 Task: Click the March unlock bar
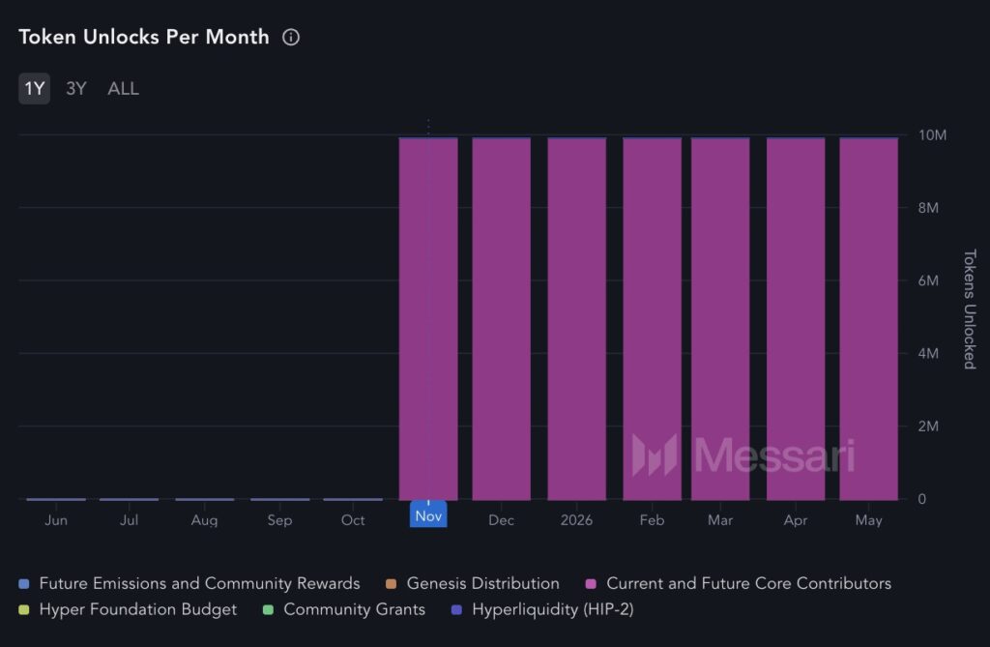point(720,319)
